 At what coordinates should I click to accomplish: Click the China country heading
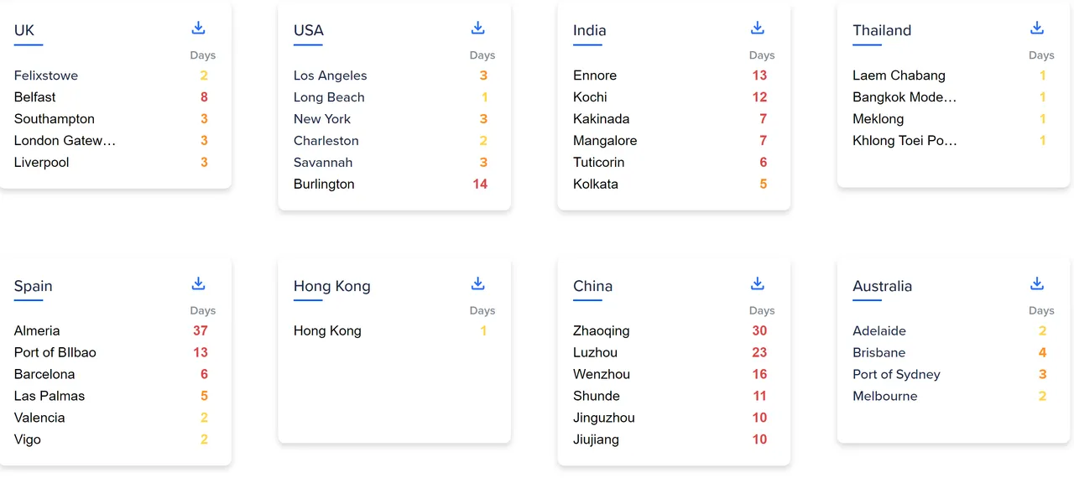592,286
